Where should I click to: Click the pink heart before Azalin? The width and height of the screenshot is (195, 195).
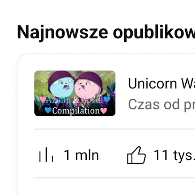43,100
